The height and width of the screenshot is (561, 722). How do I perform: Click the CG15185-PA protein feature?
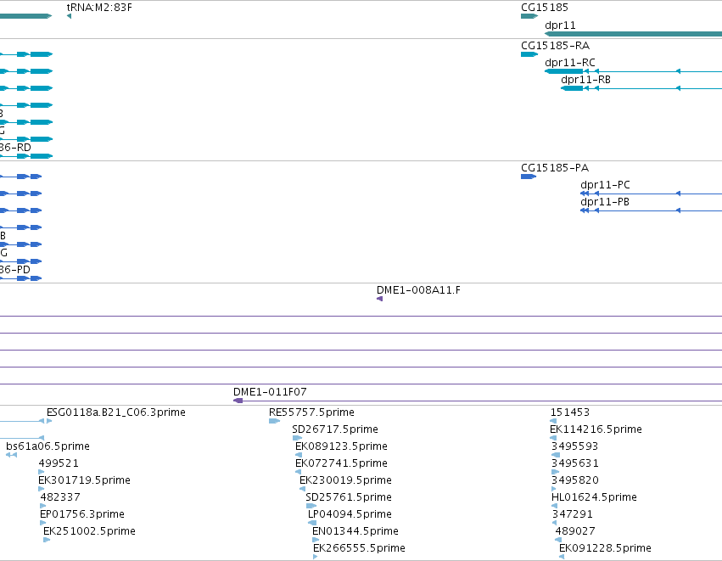coord(529,177)
